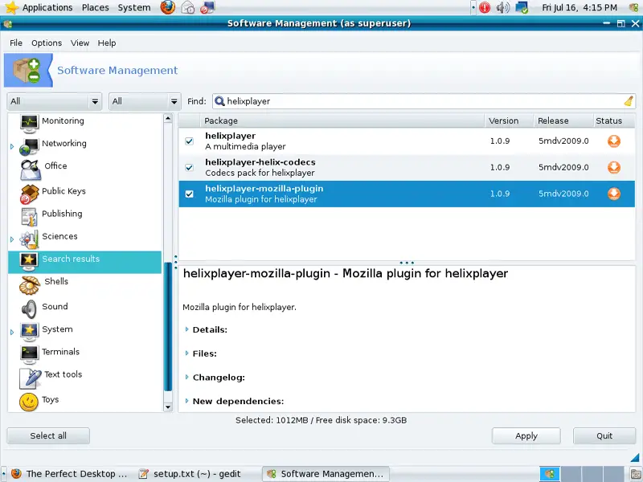This screenshot has height=482, width=643.
Task: Click the Shells category icon
Action: coord(29,285)
